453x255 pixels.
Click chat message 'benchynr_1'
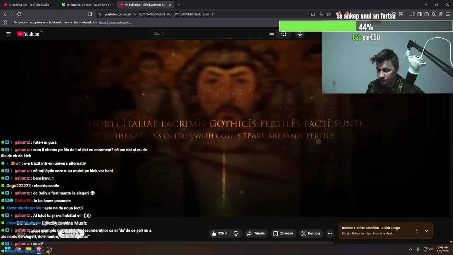click(x=44, y=178)
